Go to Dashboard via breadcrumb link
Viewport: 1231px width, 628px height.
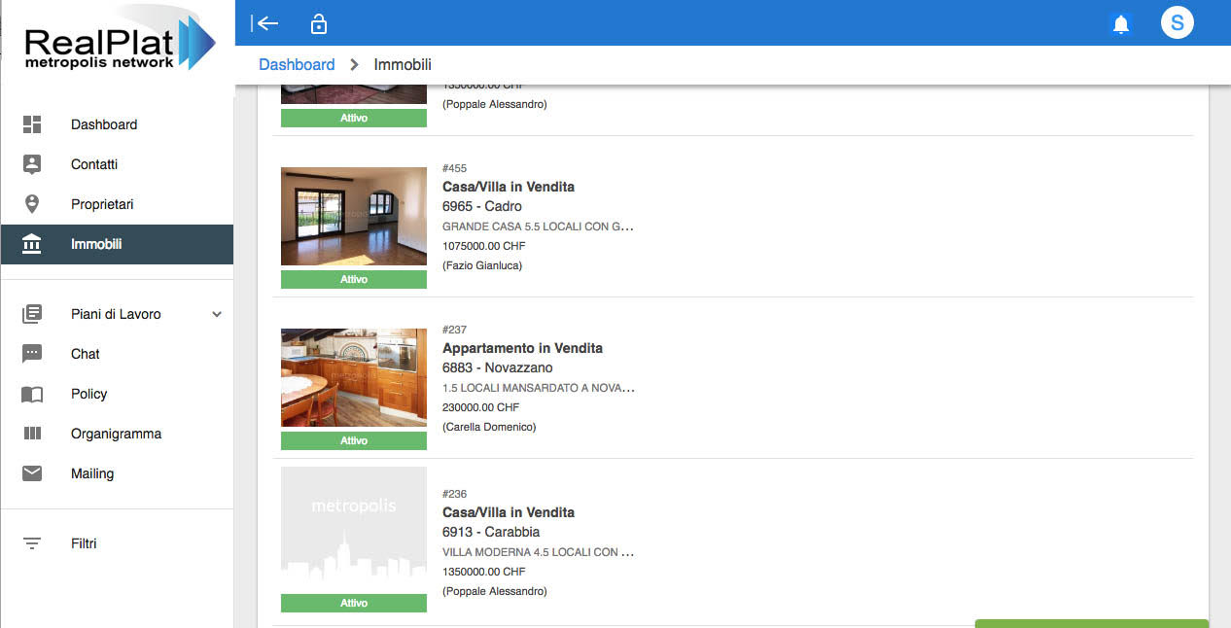coord(297,64)
